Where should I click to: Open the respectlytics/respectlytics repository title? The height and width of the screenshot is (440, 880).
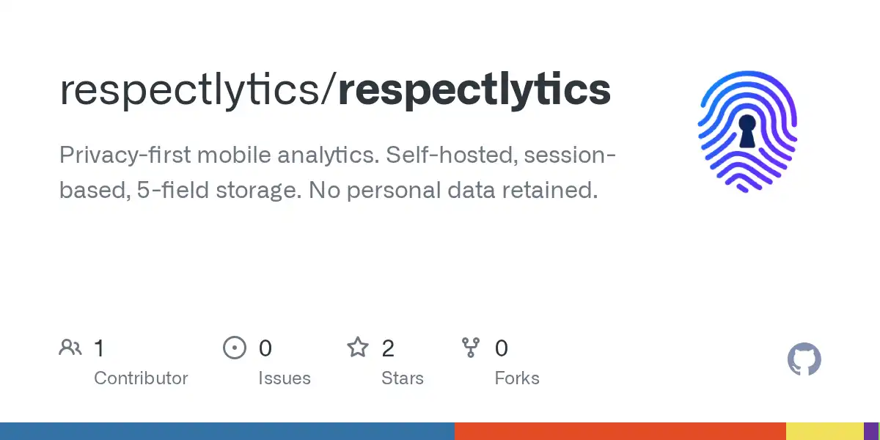(334, 89)
